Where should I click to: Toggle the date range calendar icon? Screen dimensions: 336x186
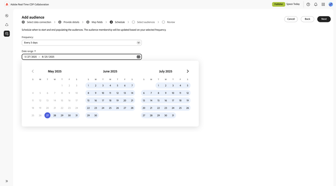click(x=138, y=57)
